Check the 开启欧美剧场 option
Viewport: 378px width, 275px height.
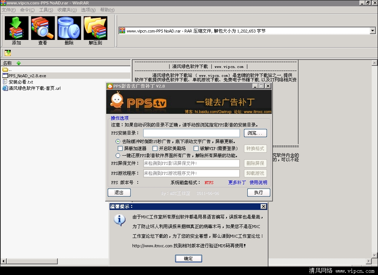click(155, 149)
